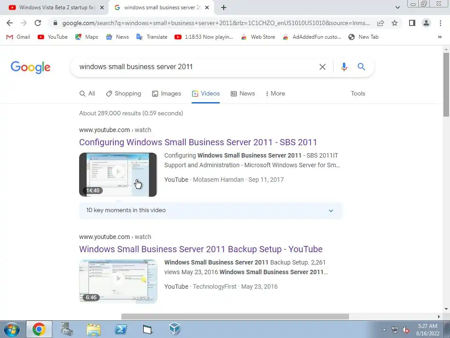
Task: Clear the search box text
Action: coord(322,67)
